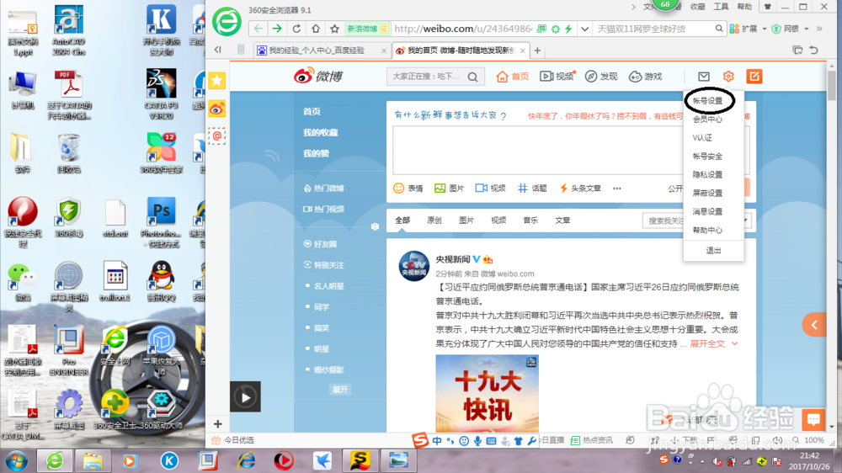The image size is (842, 473).
Task: Switch to 我的经验 Baidu browser tab
Action: coord(322,50)
